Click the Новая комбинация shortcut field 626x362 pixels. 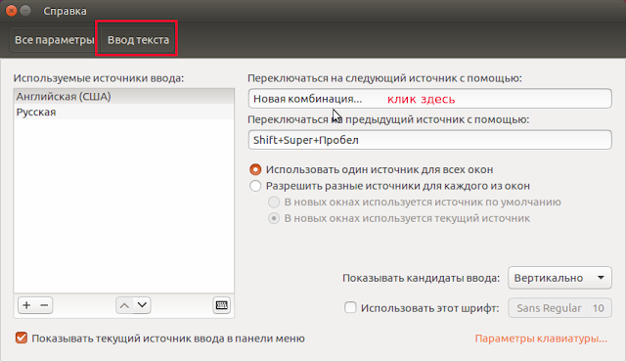tap(430, 99)
